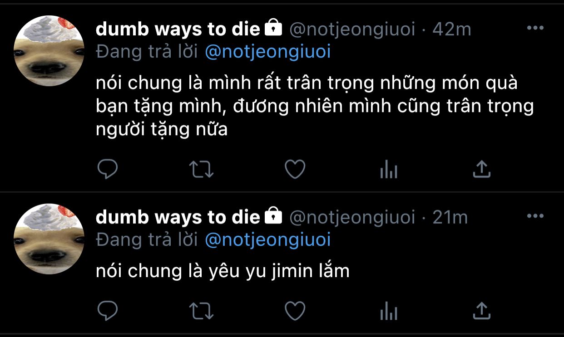Screen dimensions: 564x337
Task: Reply to the yu jimin tweet
Action: tap(108, 311)
